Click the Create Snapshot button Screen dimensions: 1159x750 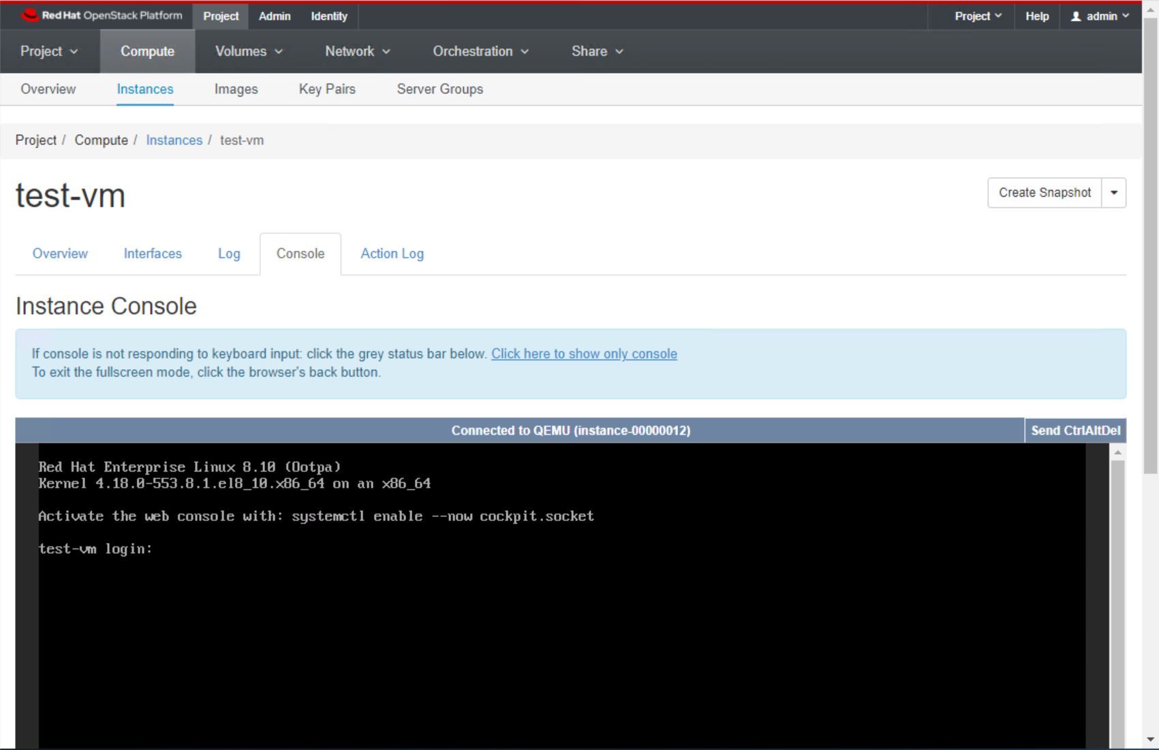pos(1045,193)
